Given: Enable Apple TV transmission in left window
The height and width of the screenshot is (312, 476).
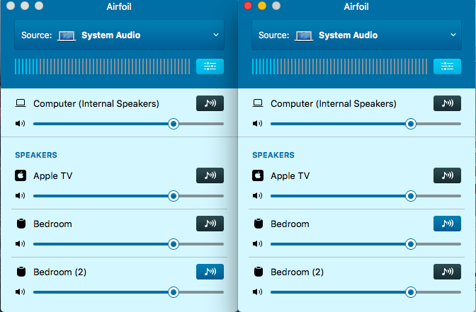Looking at the screenshot, I should (210, 175).
